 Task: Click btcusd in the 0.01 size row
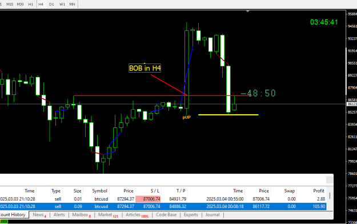pyautogui.click(x=101, y=199)
